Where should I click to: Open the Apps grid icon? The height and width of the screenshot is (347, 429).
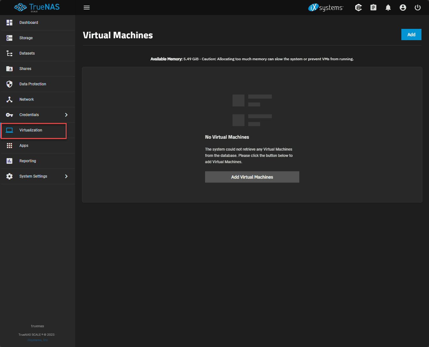pos(9,145)
